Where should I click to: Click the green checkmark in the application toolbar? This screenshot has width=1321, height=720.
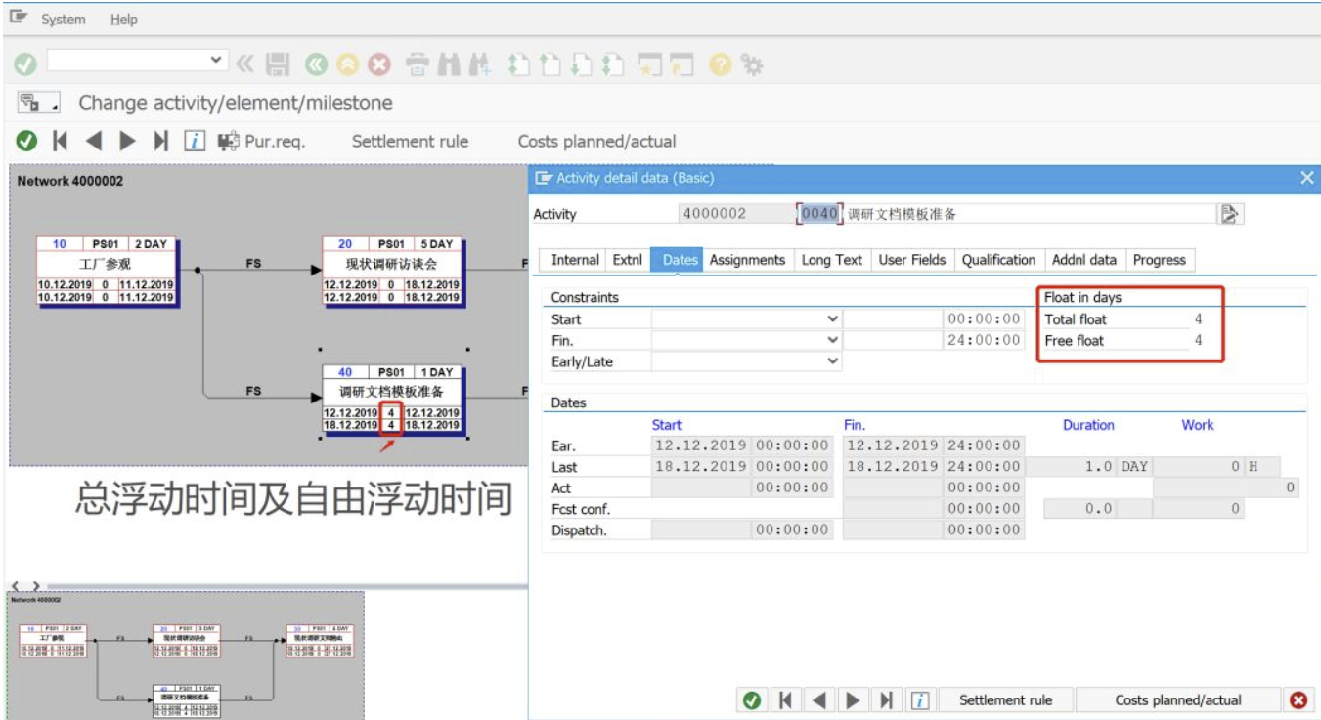pos(26,142)
